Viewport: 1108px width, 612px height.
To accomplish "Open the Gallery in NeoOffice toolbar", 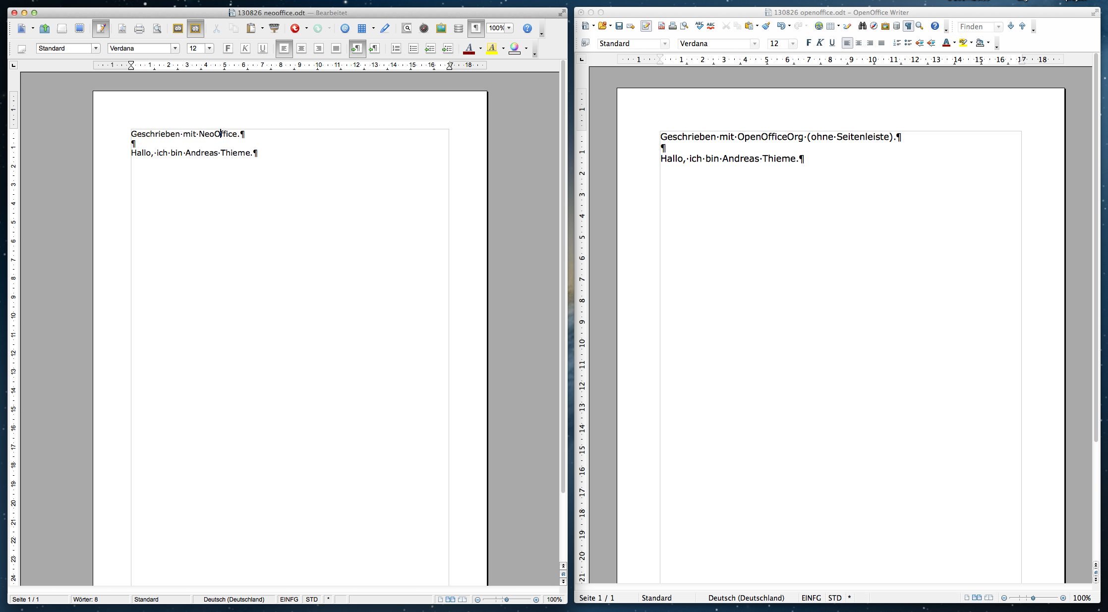I will (x=441, y=28).
